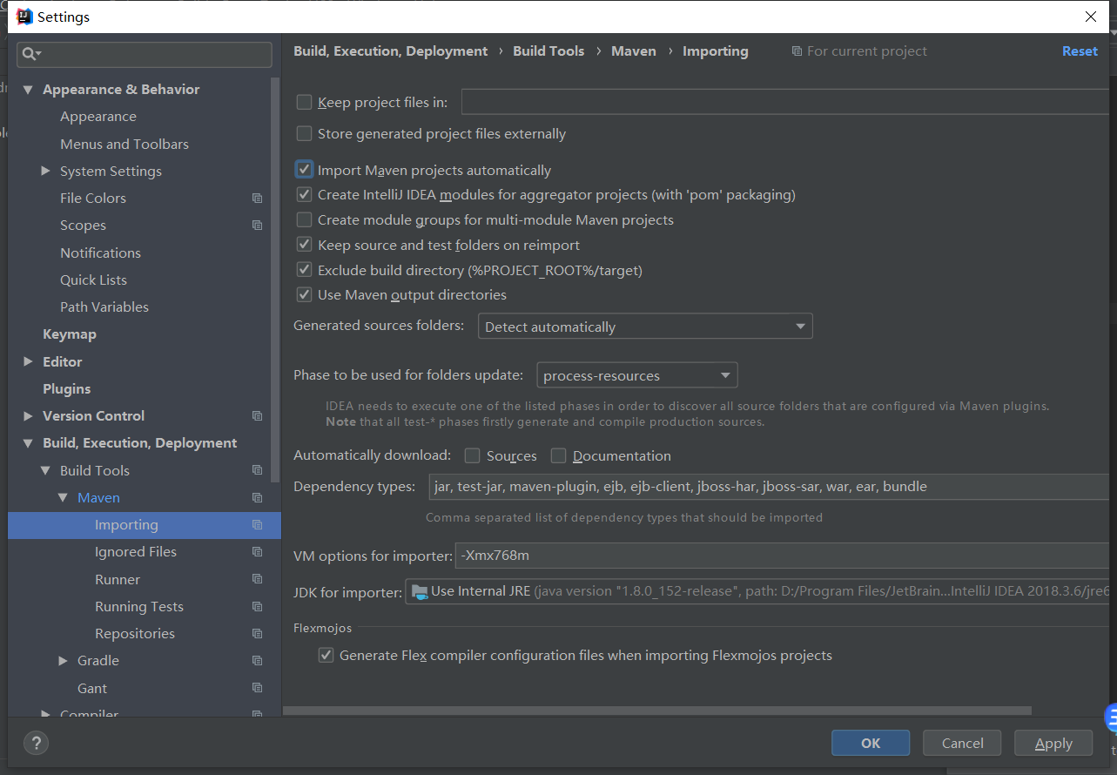Image resolution: width=1117 pixels, height=775 pixels.
Task: Enable automatic download of Sources
Action: point(473,455)
